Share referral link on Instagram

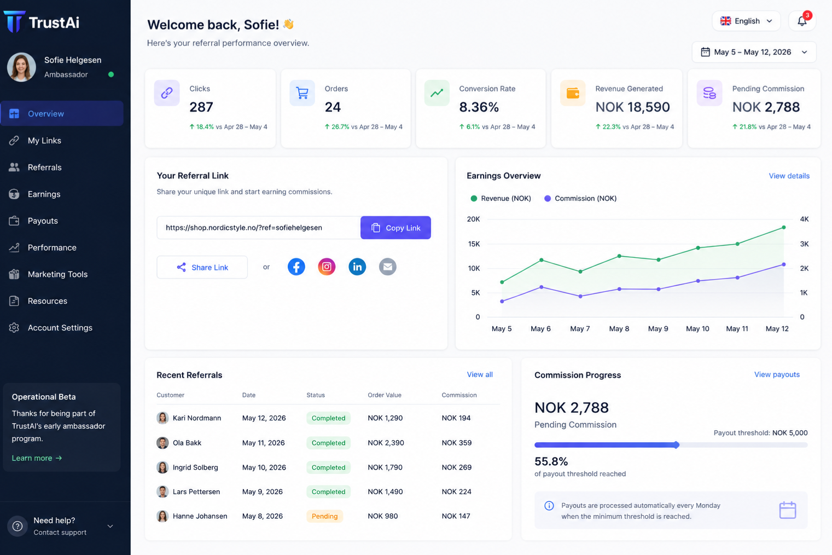tap(327, 267)
